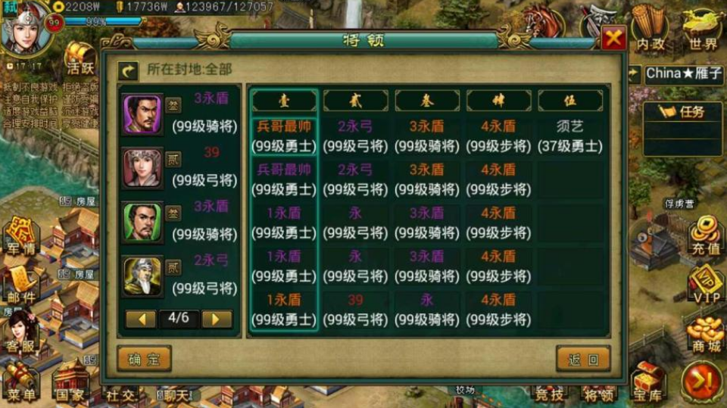Select the 须艺 37级勇士 general slot
This screenshot has height=408, width=727.
pyautogui.click(x=570, y=136)
